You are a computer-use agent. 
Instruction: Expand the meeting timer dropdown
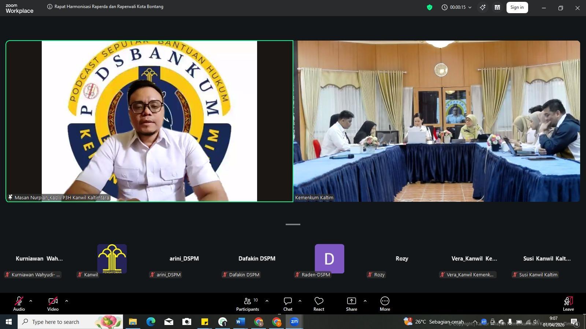point(470,7)
